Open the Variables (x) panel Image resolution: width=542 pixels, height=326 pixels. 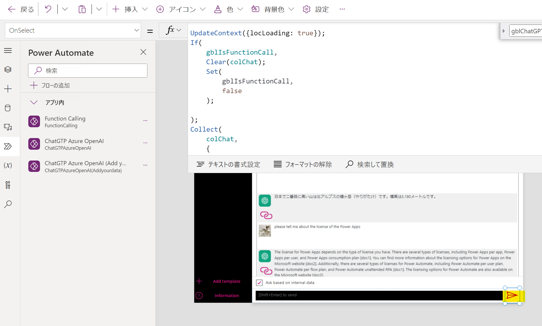click(x=8, y=165)
